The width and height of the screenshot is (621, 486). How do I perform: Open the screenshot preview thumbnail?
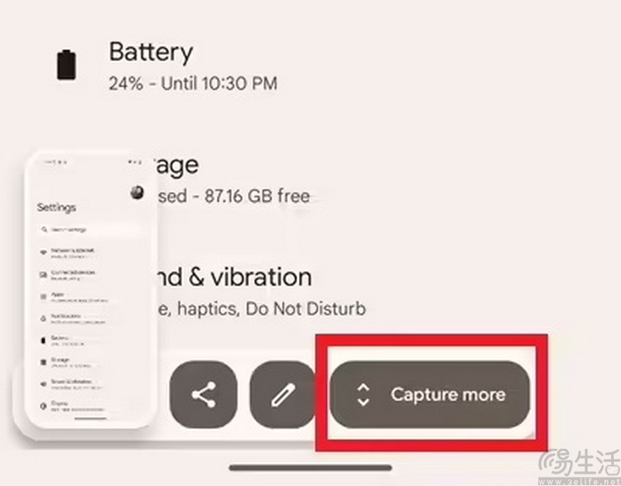[x=90, y=289]
